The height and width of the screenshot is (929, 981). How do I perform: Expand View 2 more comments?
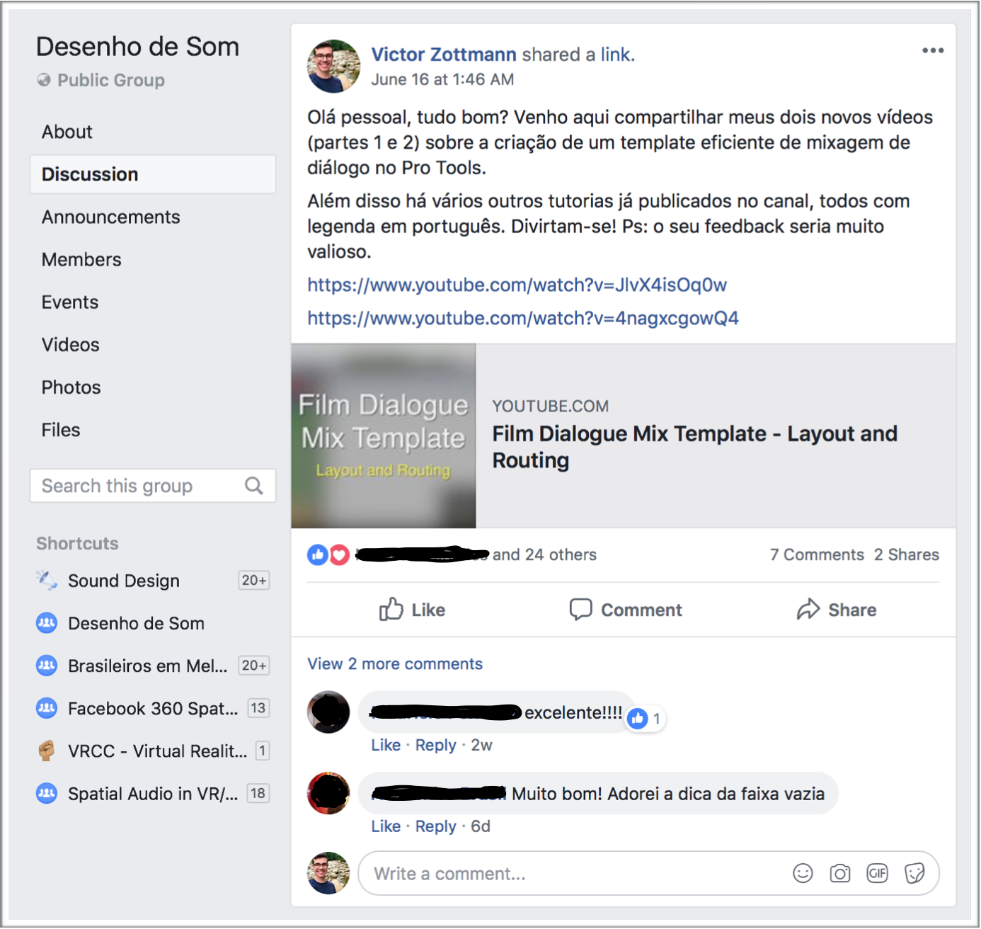click(395, 663)
